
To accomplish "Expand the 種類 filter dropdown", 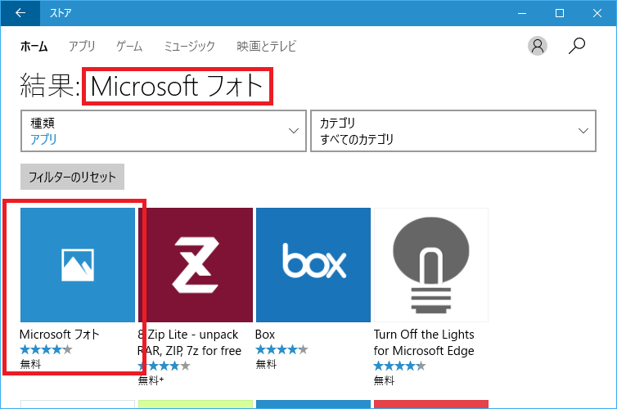I will (x=164, y=131).
